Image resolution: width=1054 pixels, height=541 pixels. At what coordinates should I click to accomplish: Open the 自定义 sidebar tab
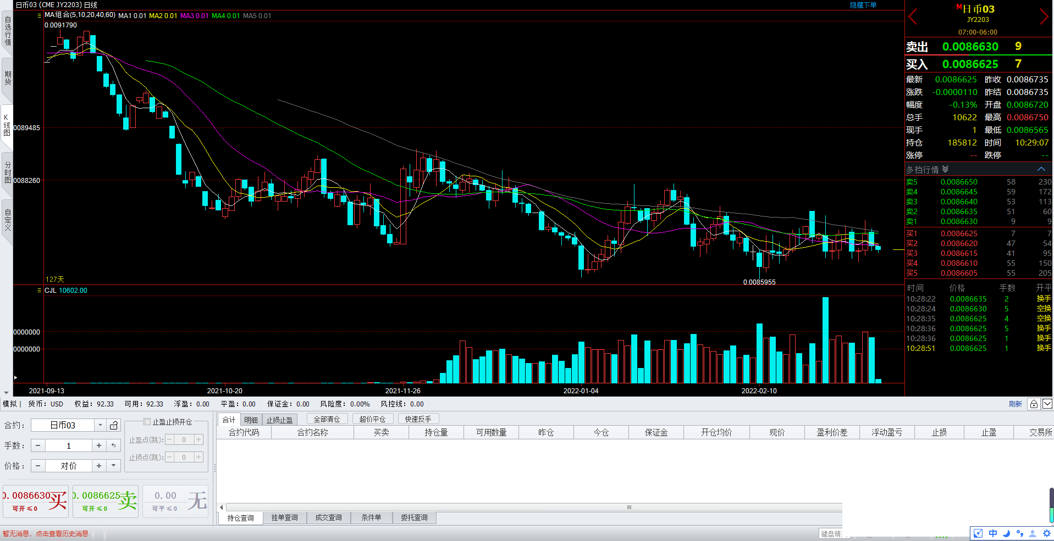coord(7,220)
